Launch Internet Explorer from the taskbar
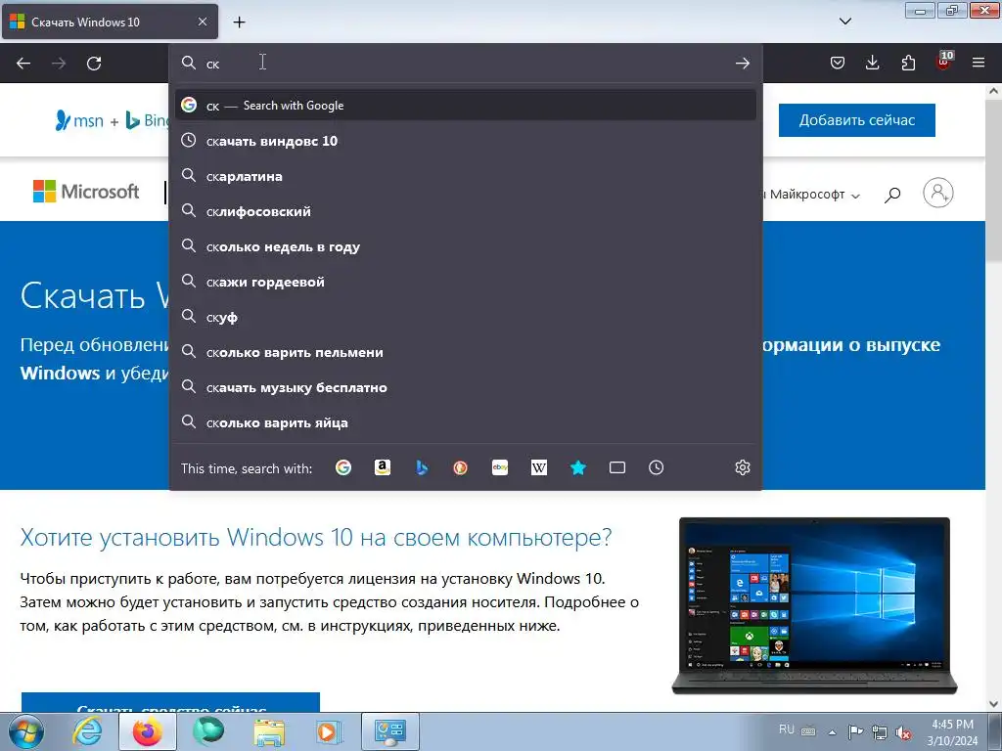This screenshot has width=1002, height=751. point(87,731)
